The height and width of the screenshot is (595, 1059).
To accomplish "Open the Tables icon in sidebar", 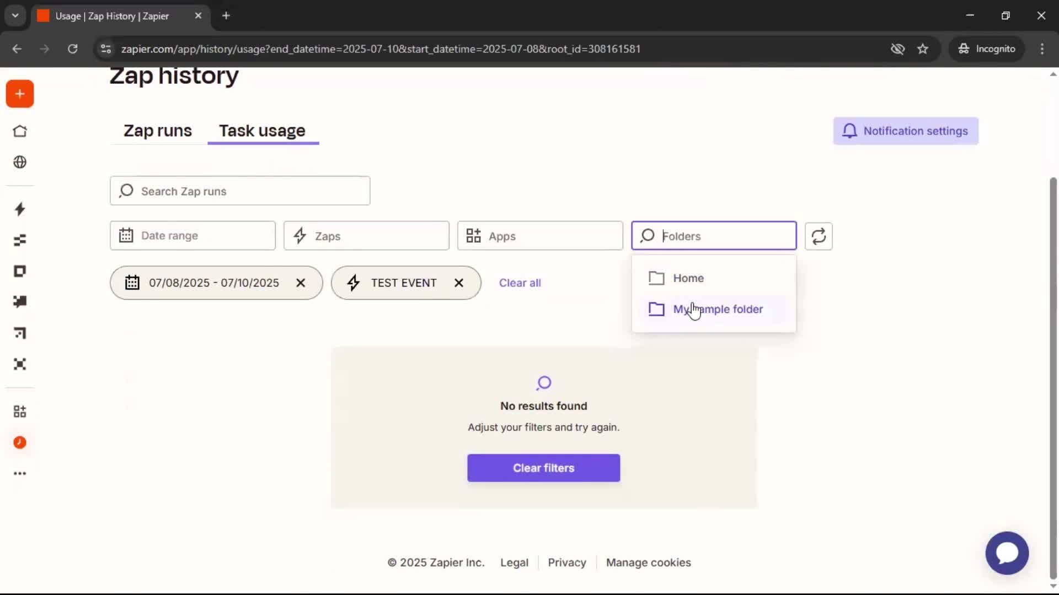I will tap(20, 240).
